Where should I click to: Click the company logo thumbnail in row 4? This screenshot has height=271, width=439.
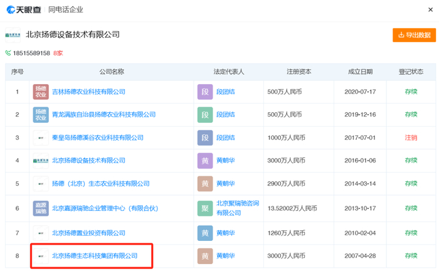point(41,161)
